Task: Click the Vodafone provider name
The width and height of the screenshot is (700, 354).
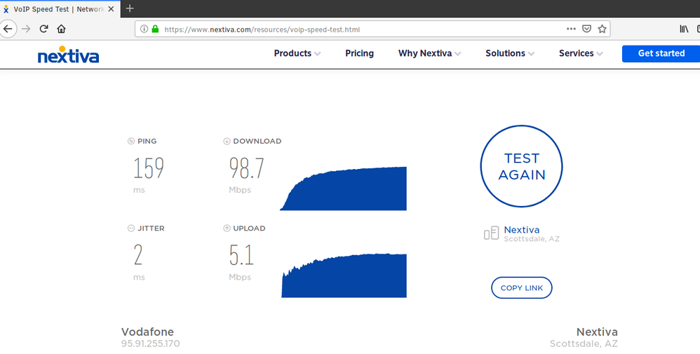Action: click(147, 332)
